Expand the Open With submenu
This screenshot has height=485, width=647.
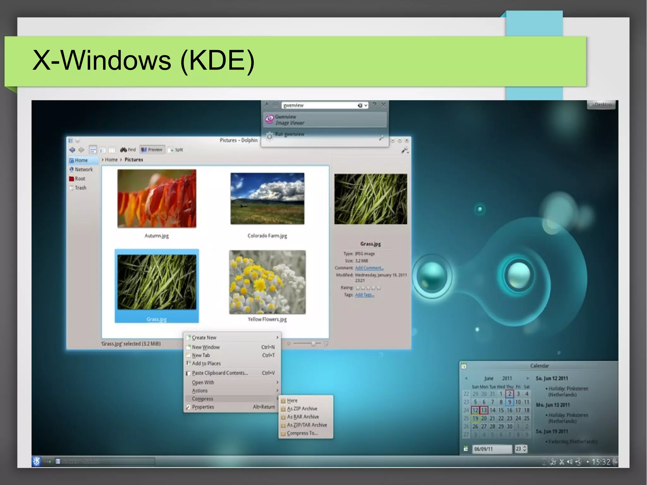click(x=232, y=382)
